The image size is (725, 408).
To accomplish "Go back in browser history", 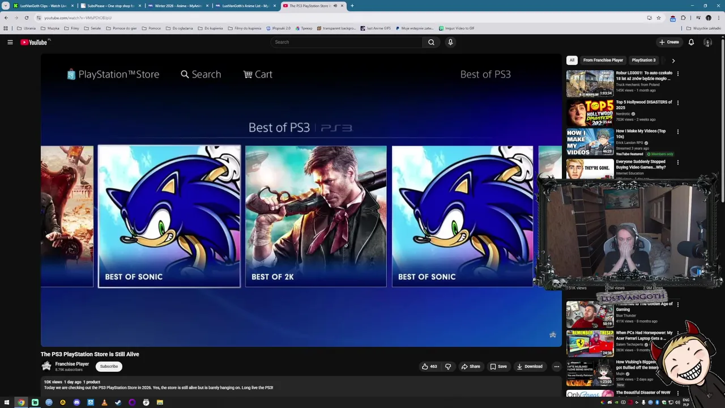I will point(6,18).
